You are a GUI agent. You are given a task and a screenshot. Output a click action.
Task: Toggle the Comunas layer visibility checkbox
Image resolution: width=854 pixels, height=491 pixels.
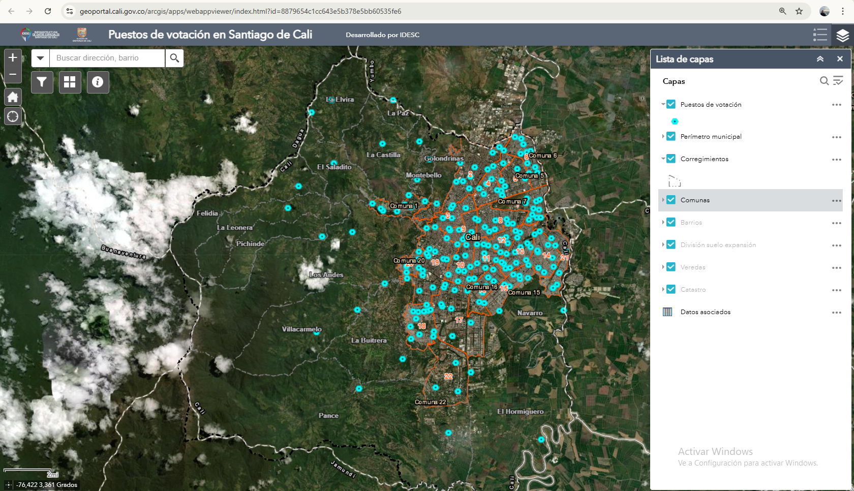coord(671,200)
